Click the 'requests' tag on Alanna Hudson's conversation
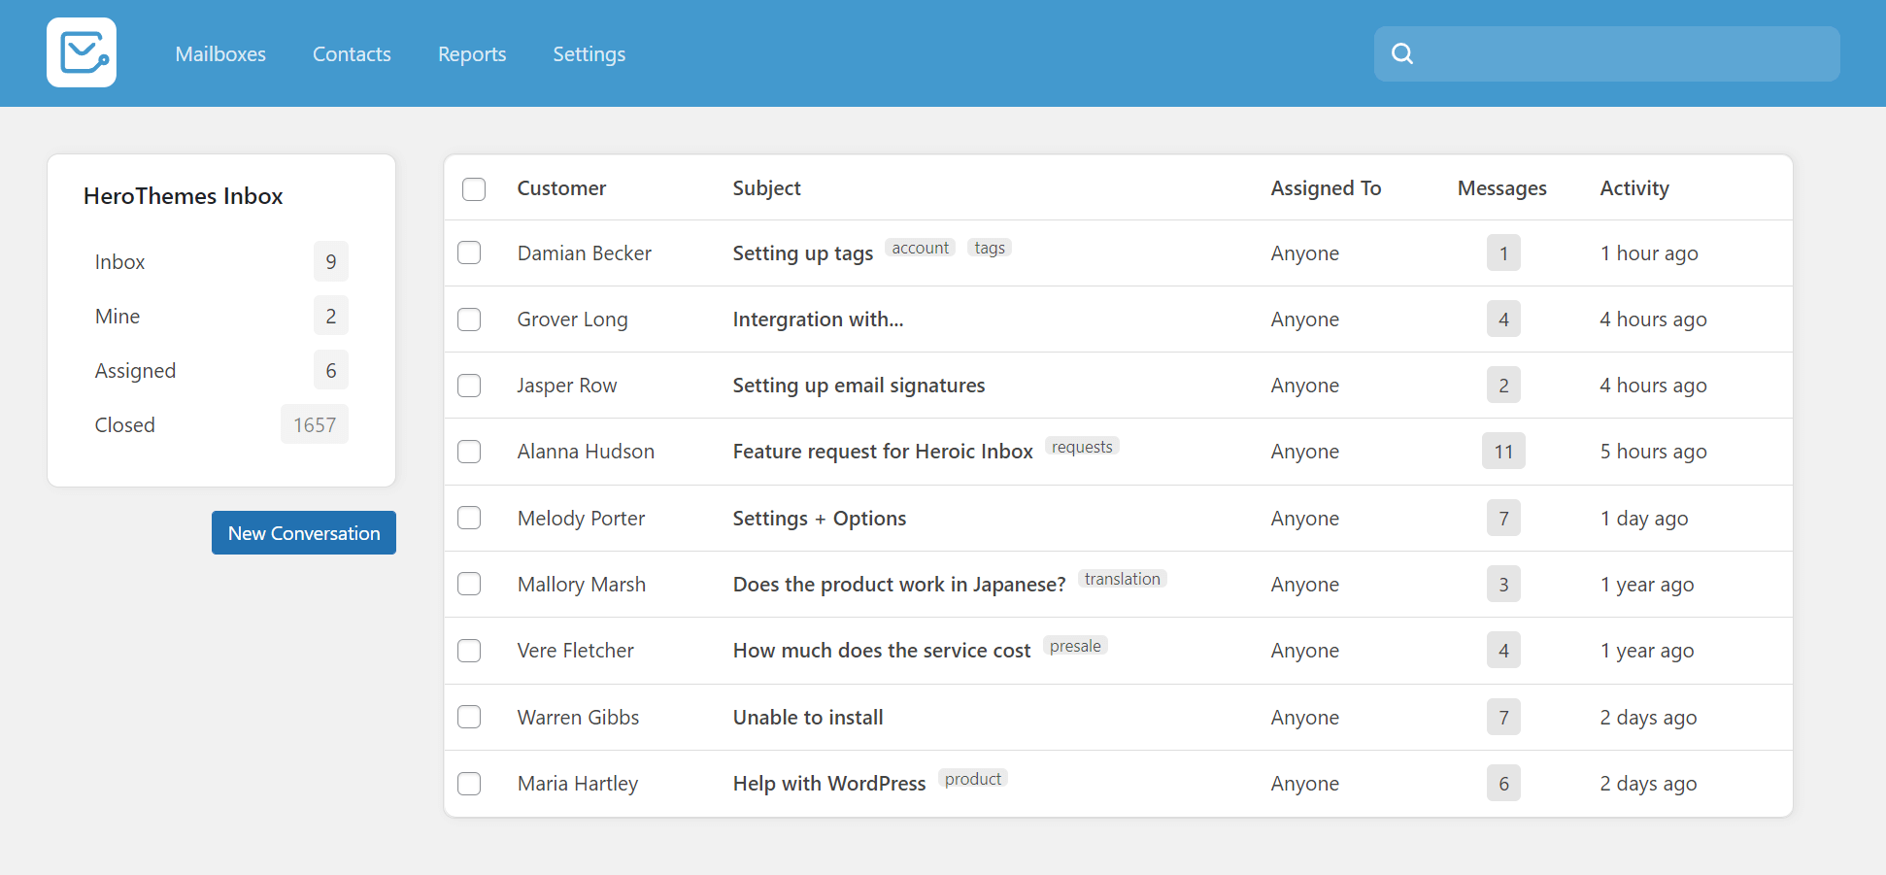Screen dimensions: 1886x875 click(1082, 447)
